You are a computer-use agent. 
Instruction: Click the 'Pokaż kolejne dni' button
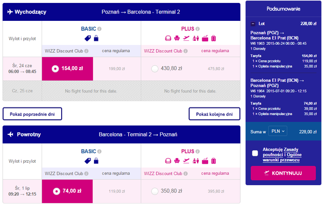coord(214,114)
